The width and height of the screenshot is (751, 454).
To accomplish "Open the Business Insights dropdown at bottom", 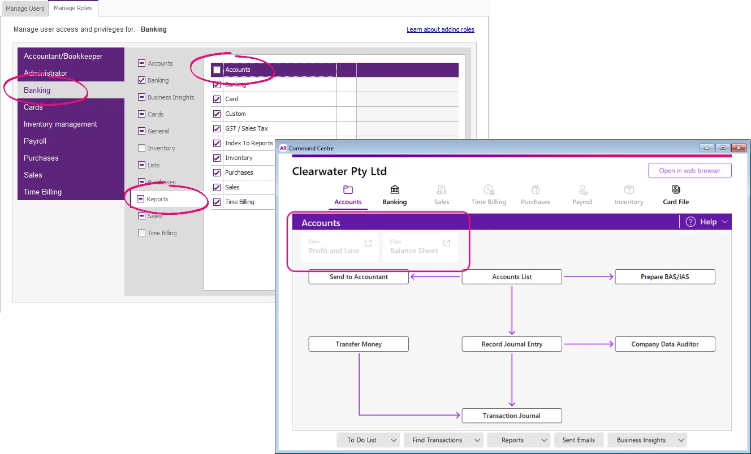I will click(647, 440).
